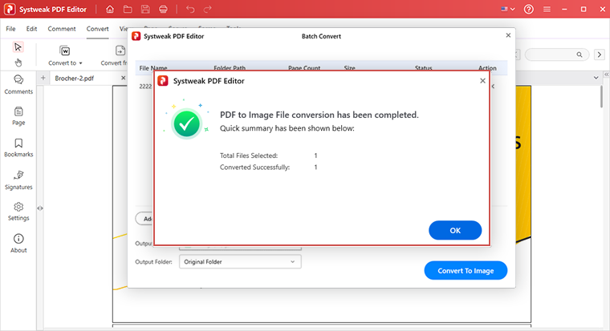Toggle the left panel splitter handle

pyautogui.click(x=39, y=208)
